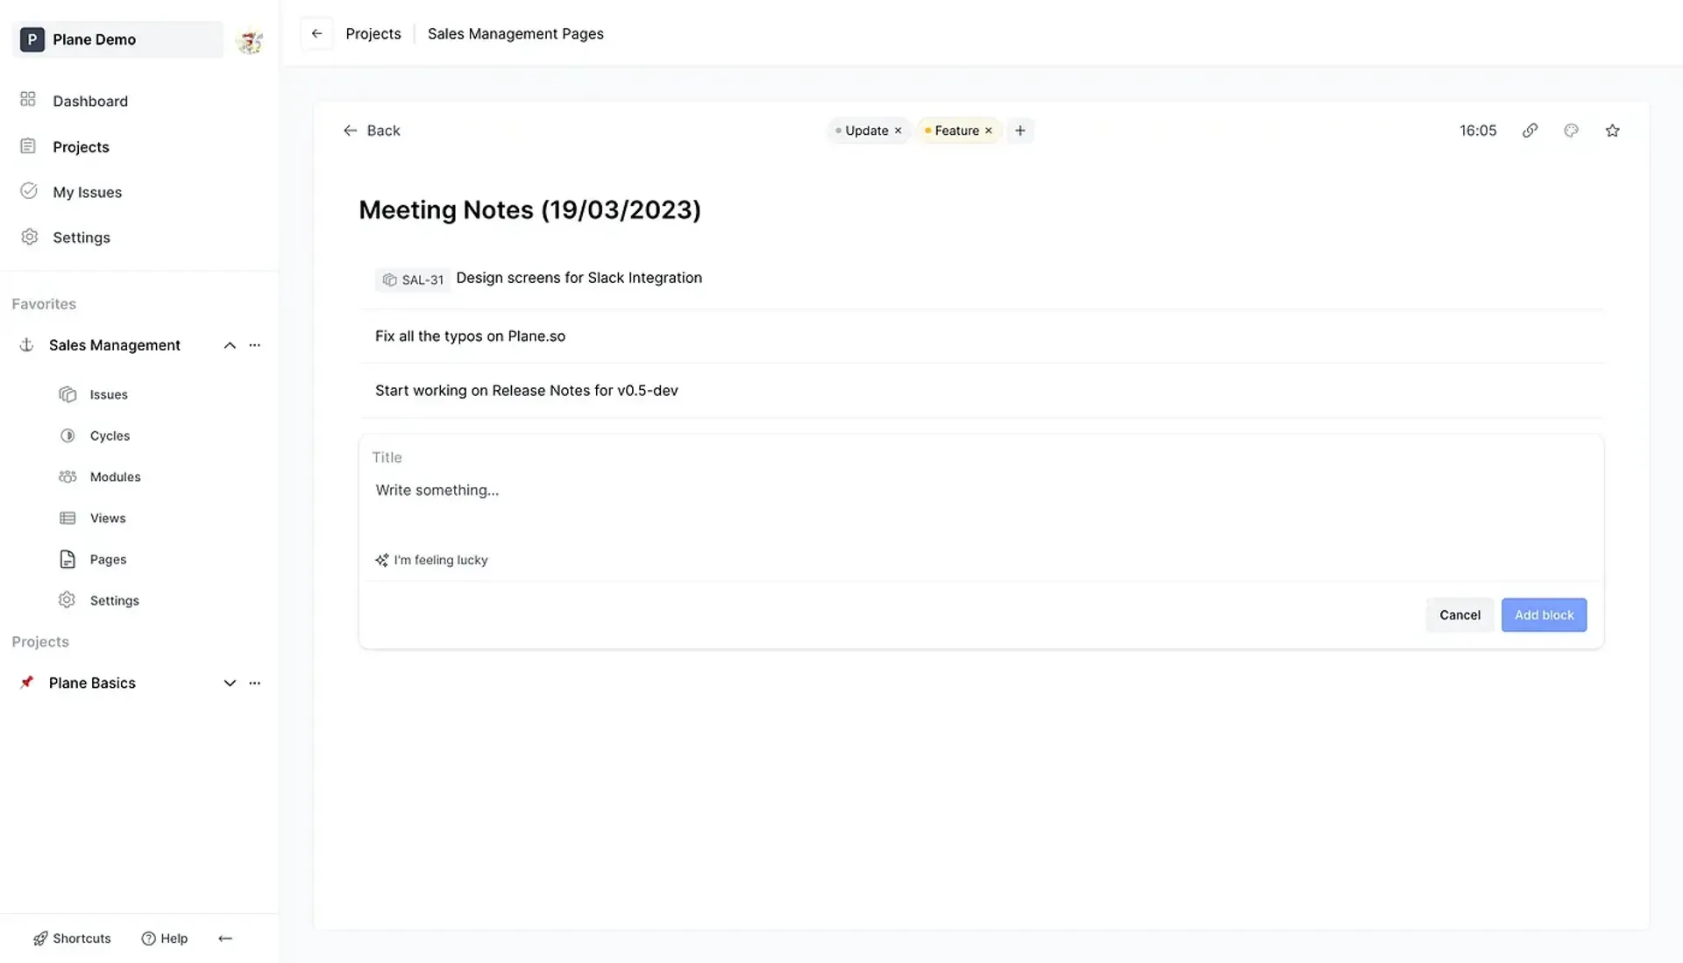Open Cycles in Sales Management
Viewport: 1683px width, 963px height.
(110, 435)
